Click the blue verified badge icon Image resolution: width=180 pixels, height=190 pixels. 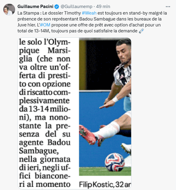(57, 7)
